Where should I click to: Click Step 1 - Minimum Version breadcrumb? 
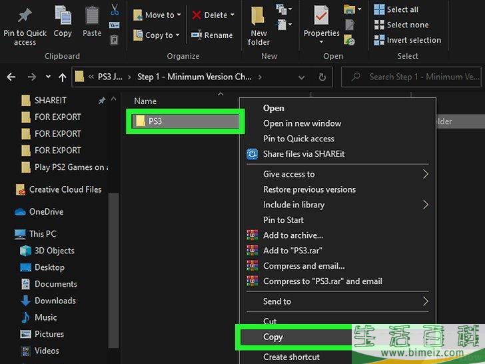coord(195,77)
